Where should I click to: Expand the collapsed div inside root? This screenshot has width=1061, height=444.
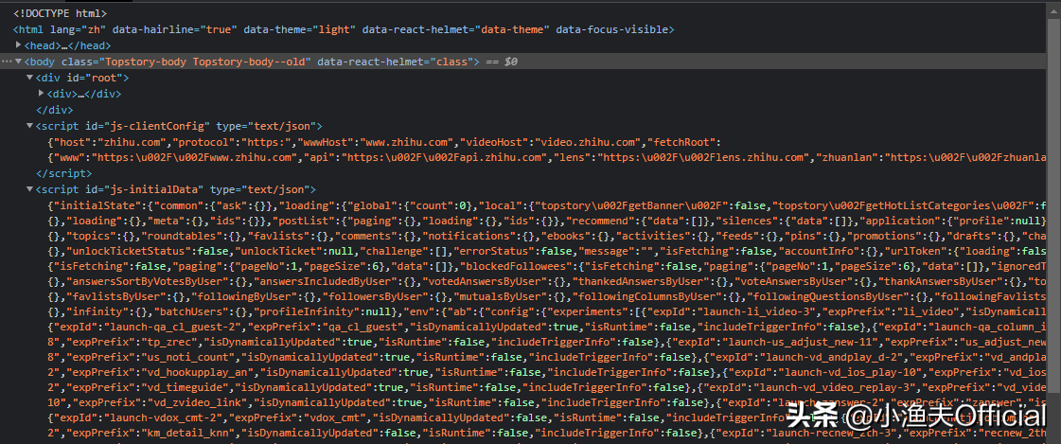pyautogui.click(x=42, y=94)
